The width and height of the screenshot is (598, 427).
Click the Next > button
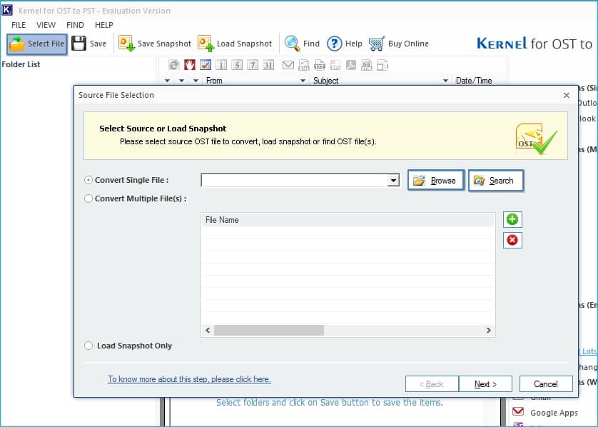coord(485,384)
